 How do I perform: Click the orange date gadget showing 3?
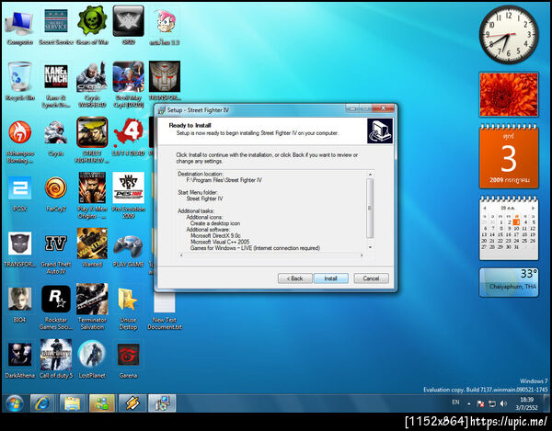point(509,156)
